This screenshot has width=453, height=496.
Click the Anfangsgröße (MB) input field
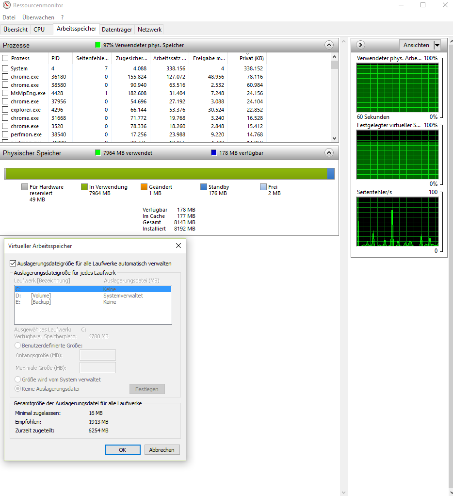pos(97,355)
